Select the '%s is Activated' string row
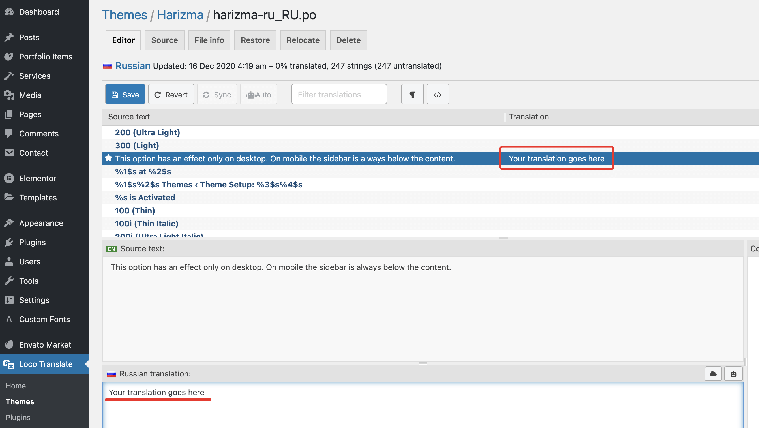759x428 pixels. 145,198
